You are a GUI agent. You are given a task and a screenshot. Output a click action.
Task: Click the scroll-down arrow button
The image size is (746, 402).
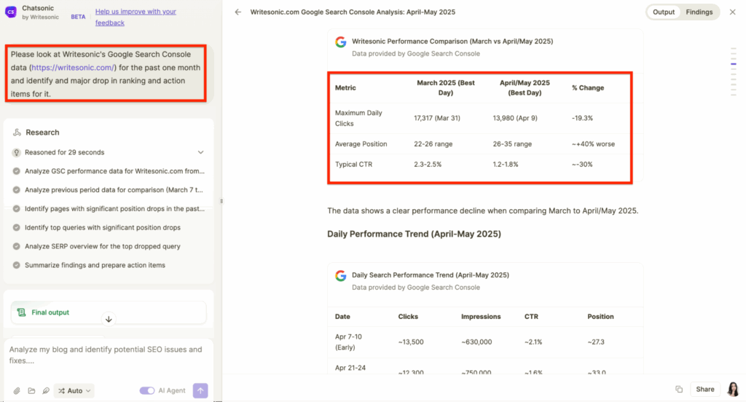(x=109, y=319)
